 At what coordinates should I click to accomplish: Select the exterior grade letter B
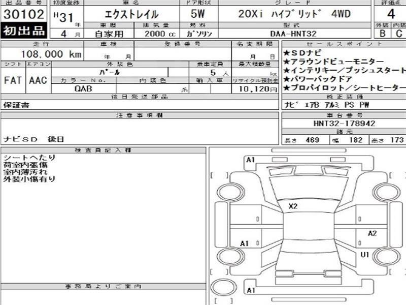(x=383, y=33)
